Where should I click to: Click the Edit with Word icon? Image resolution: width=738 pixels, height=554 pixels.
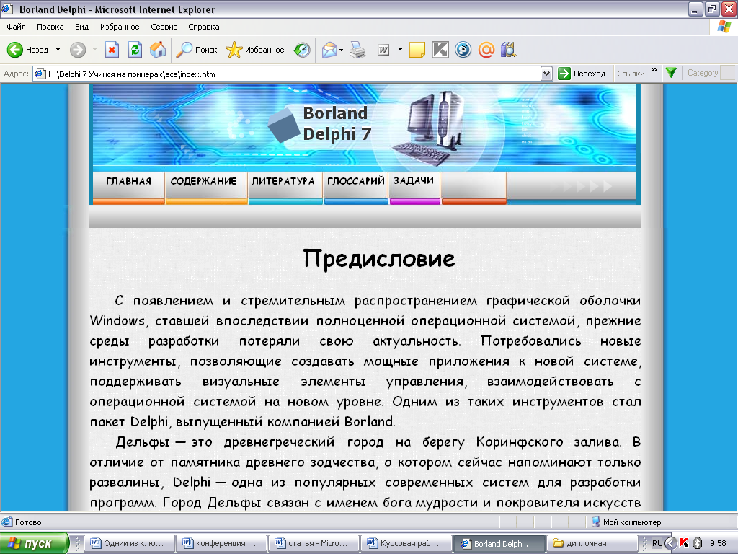point(383,50)
